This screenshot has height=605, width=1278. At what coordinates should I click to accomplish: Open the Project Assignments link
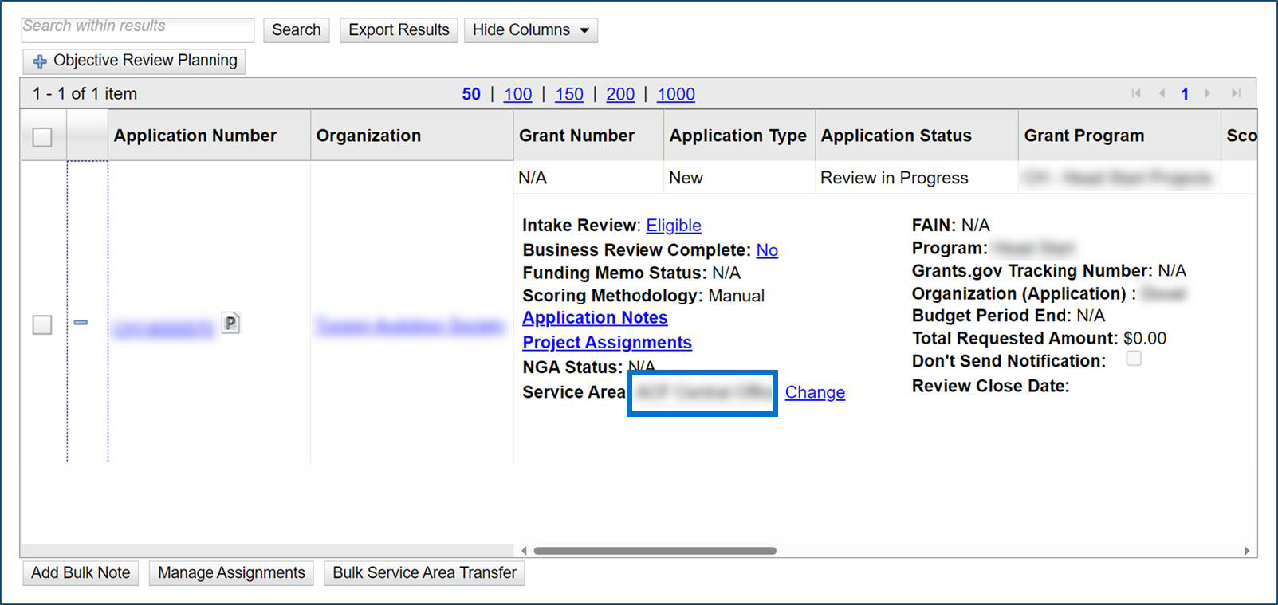pos(607,342)
